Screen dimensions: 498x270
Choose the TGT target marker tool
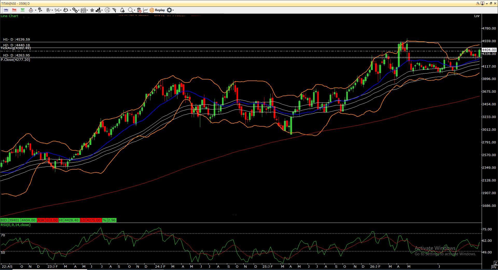[23, 10]
